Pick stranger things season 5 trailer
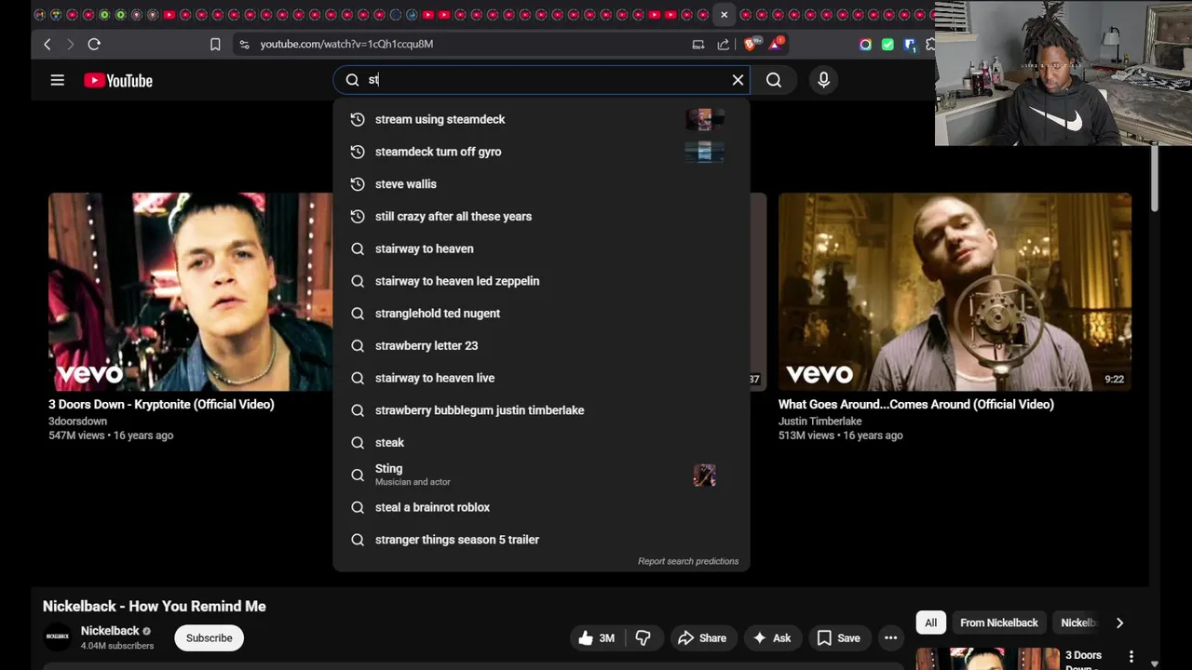 (541, 540)
